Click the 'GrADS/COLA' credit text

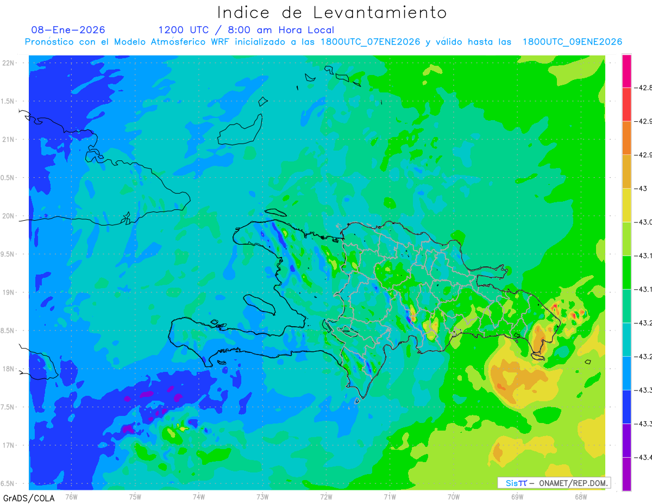pyautogui.click(x=28, y=498)
